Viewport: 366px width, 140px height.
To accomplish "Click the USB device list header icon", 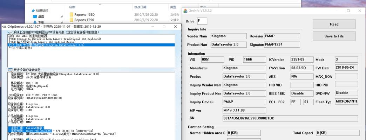I will pos(10,32).
